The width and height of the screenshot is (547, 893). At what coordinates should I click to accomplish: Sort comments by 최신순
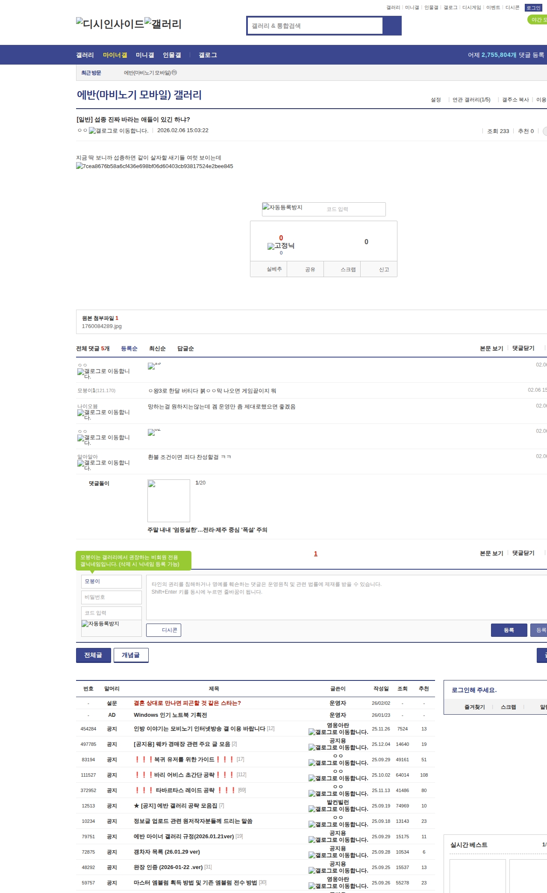click(157, 349)
